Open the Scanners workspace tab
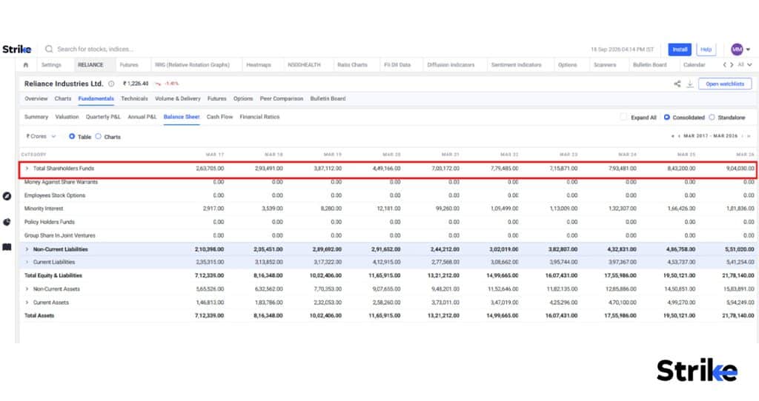Screen dimensions: 759x401 [x=605, y=65]
